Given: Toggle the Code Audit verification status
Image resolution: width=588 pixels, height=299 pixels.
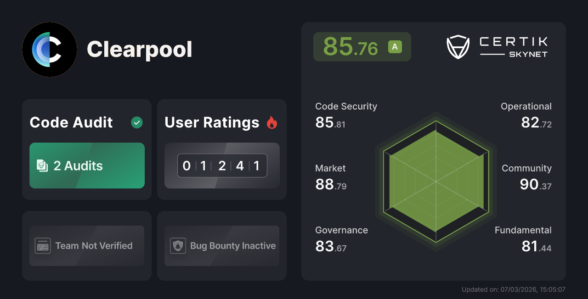Looking at the screenshot, I should [136, 122].
